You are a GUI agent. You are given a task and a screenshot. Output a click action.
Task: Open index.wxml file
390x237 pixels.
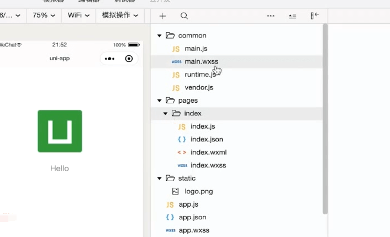pyautogui.click(x=209, y=152)
